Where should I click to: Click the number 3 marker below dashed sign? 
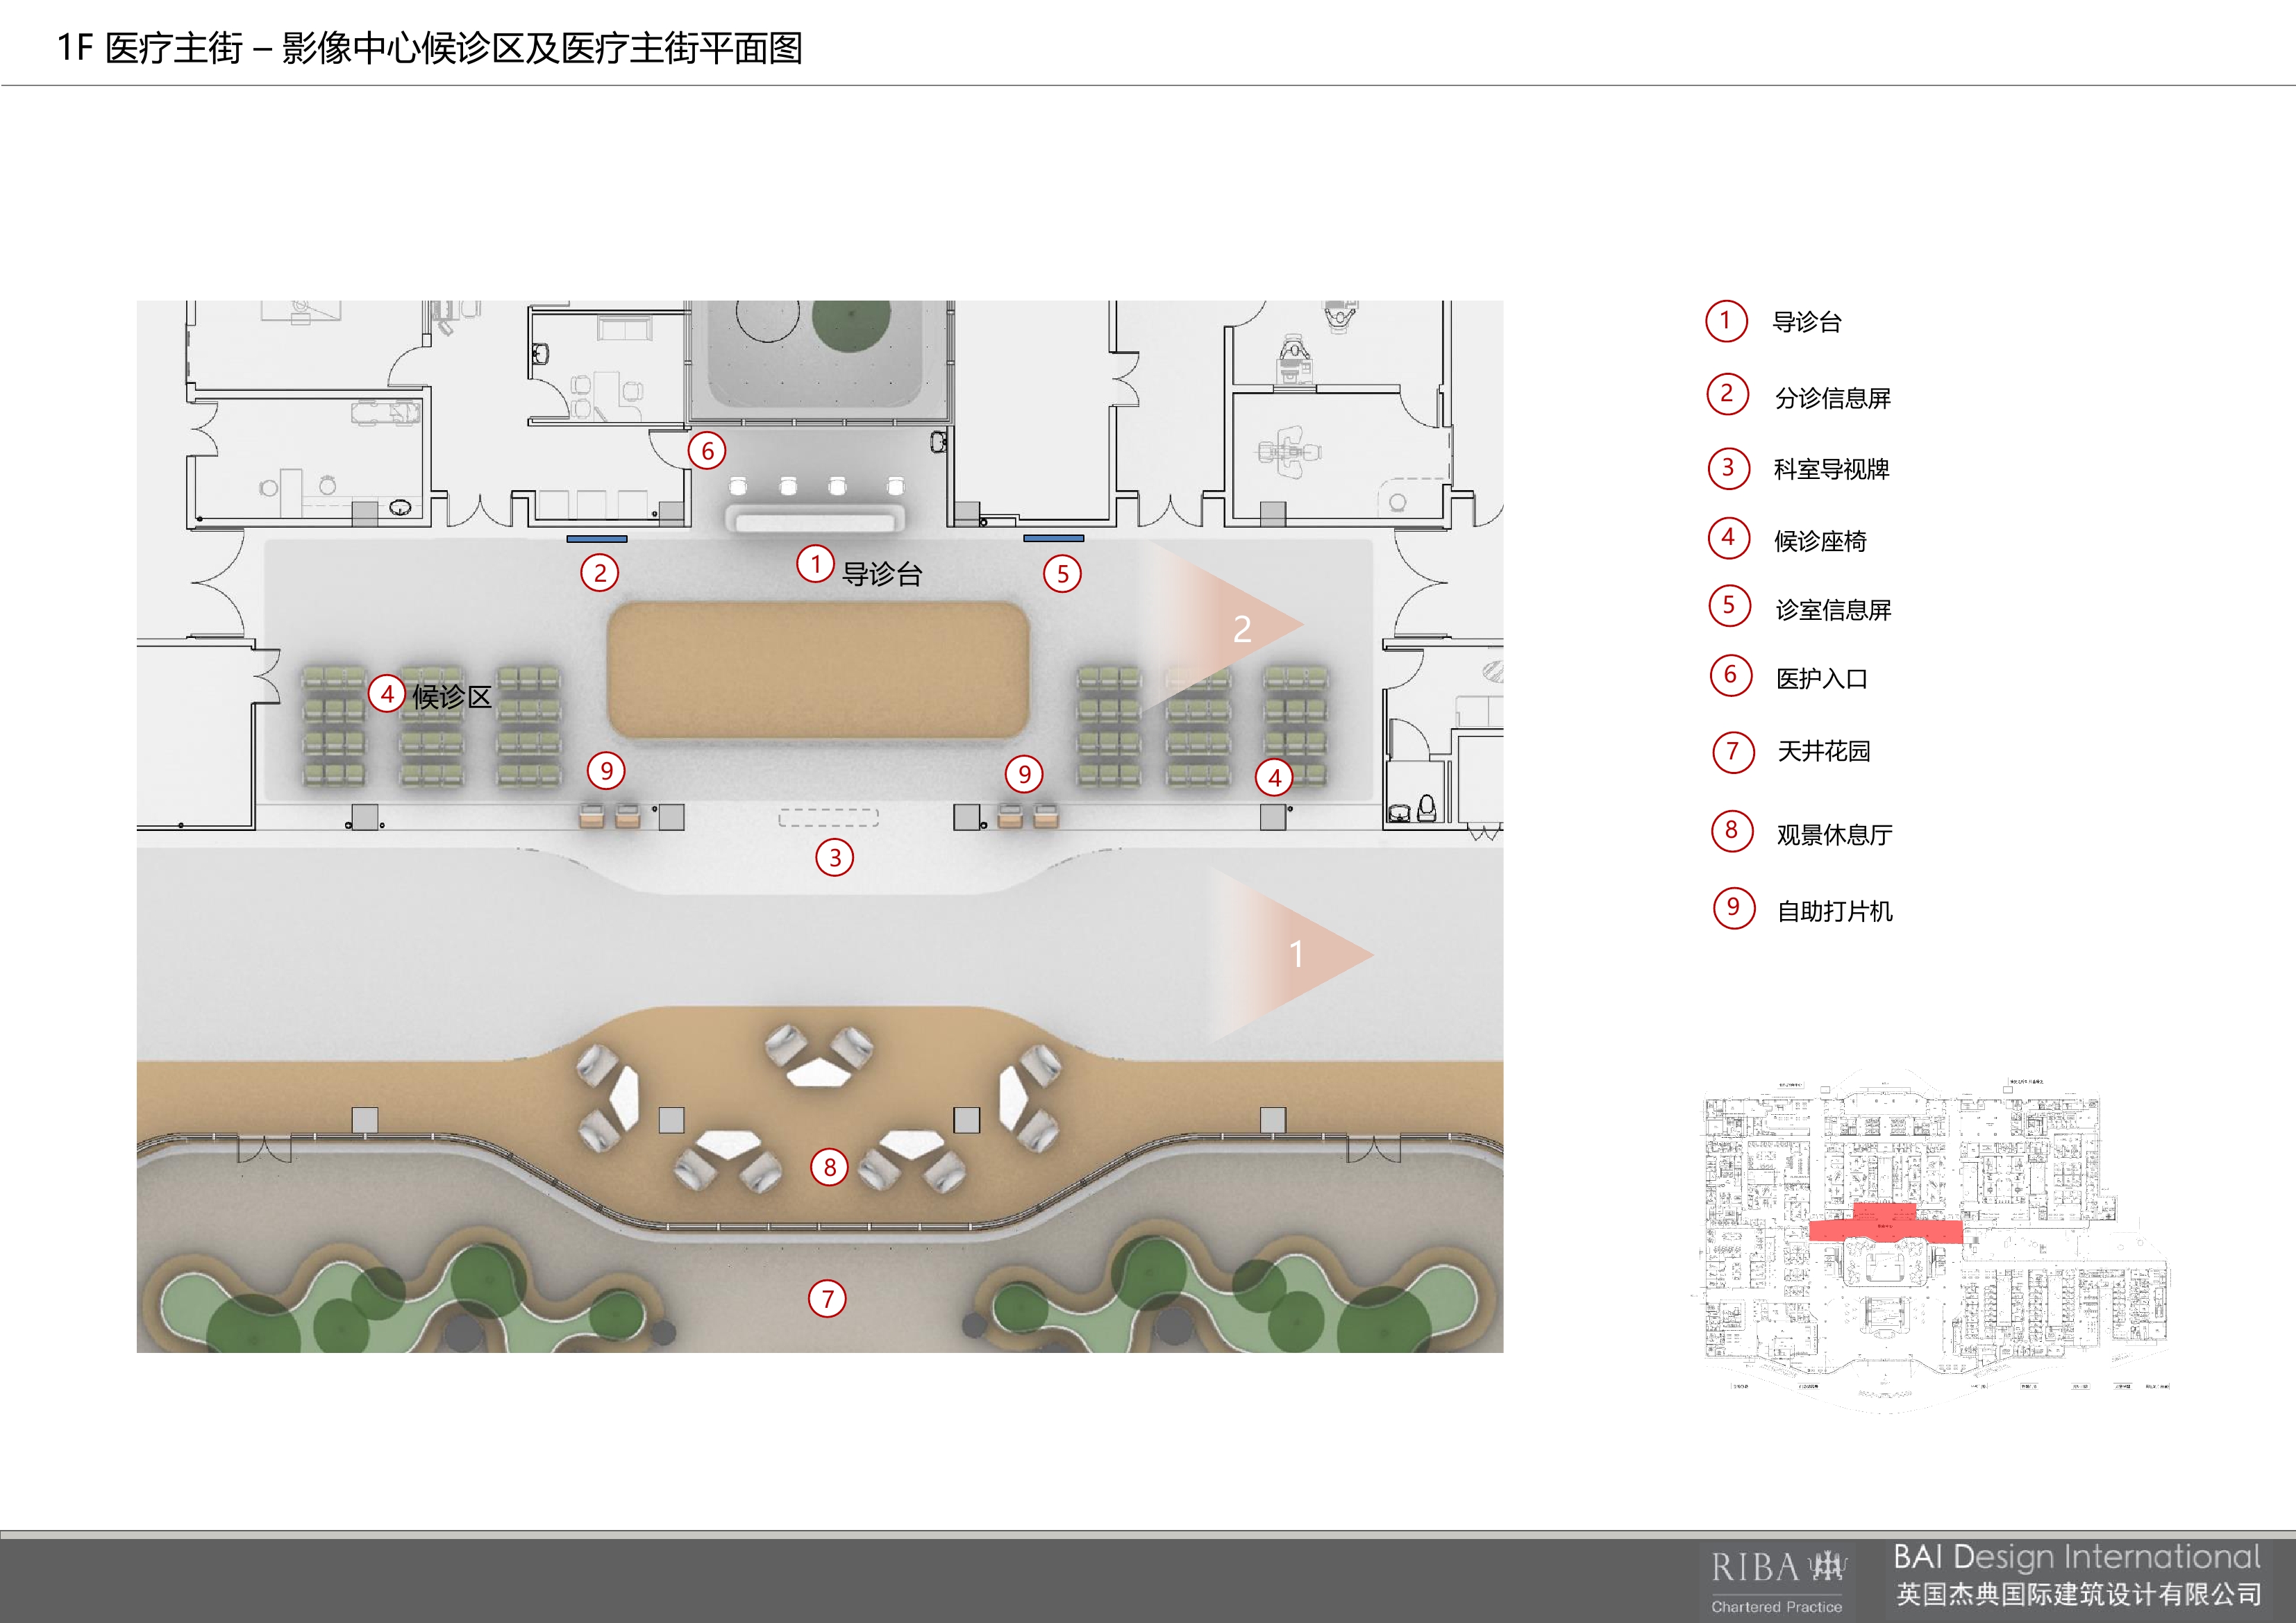[x=834, y=858]
